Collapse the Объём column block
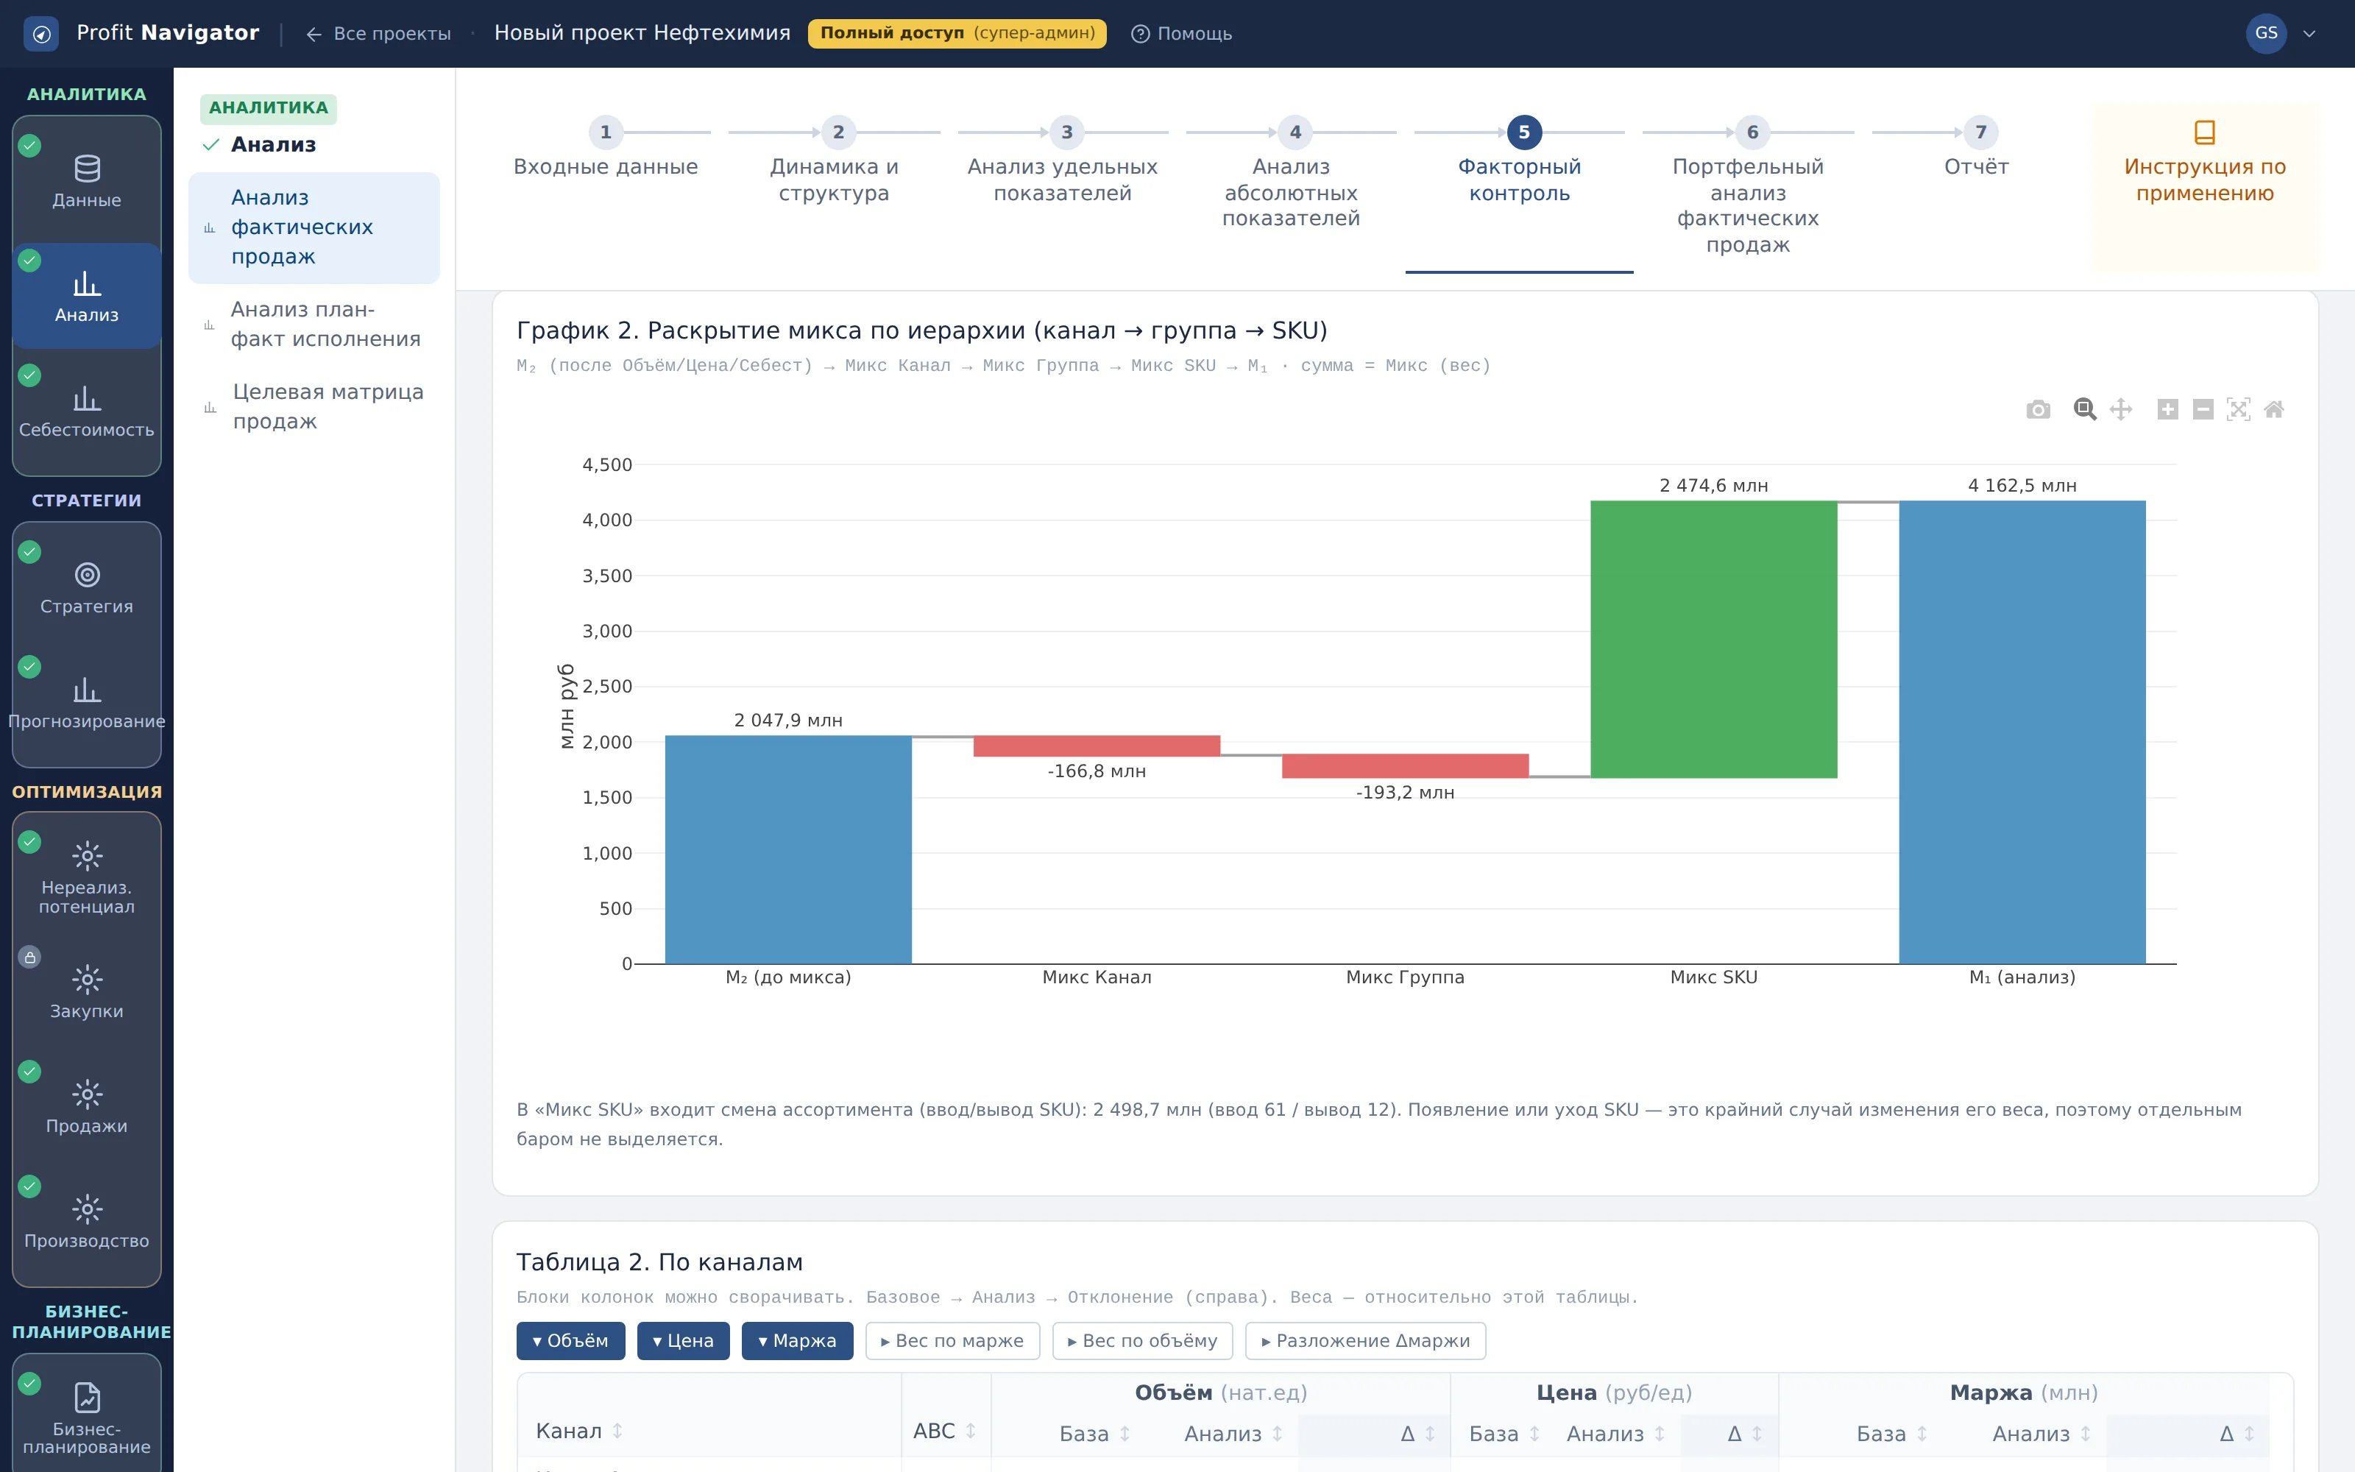 [570, 1340]
